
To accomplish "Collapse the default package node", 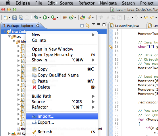I will pos(14,41).
